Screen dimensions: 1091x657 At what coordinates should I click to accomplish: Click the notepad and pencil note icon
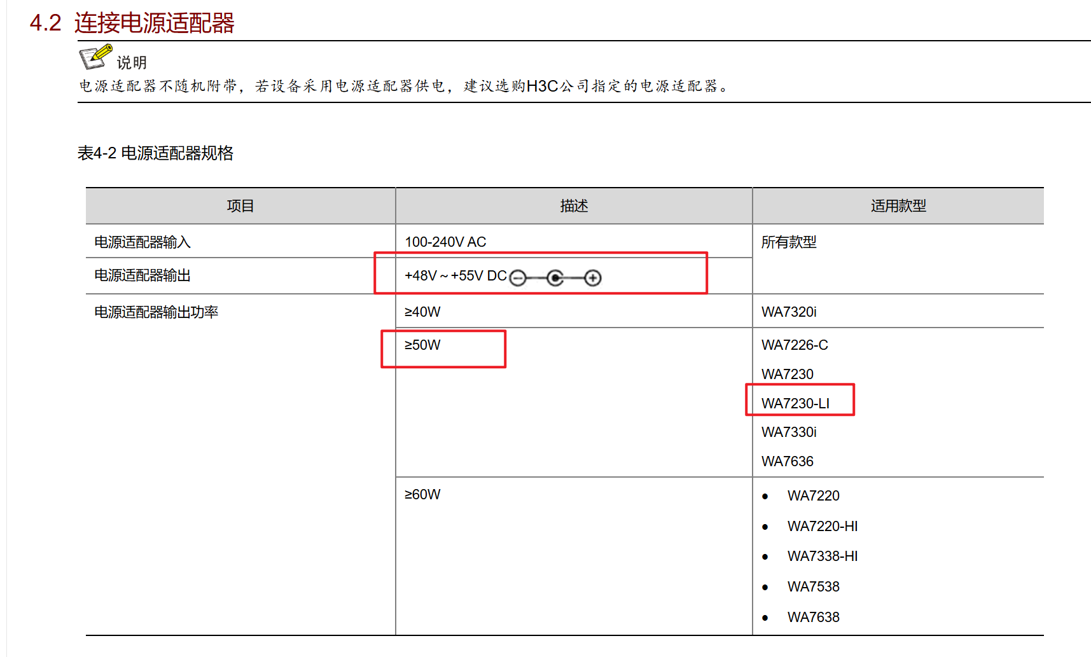(x=96, y=57)
